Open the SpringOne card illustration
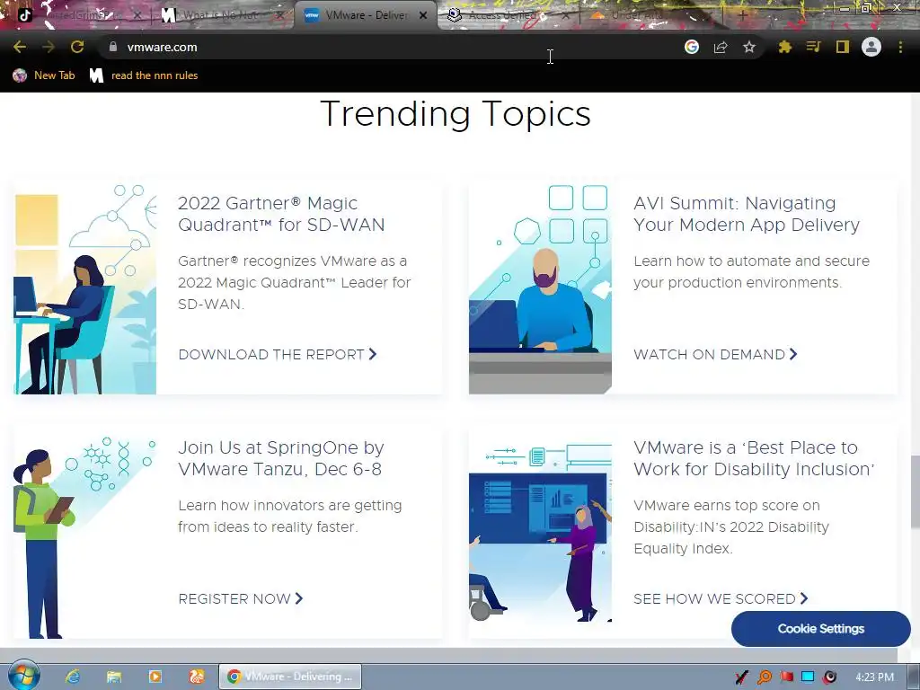The width and height of the screenshot is (920, 690). coord(85,537)
